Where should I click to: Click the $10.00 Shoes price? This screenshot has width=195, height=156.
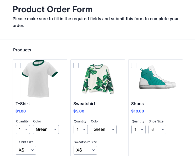click(x=138, y=111)
